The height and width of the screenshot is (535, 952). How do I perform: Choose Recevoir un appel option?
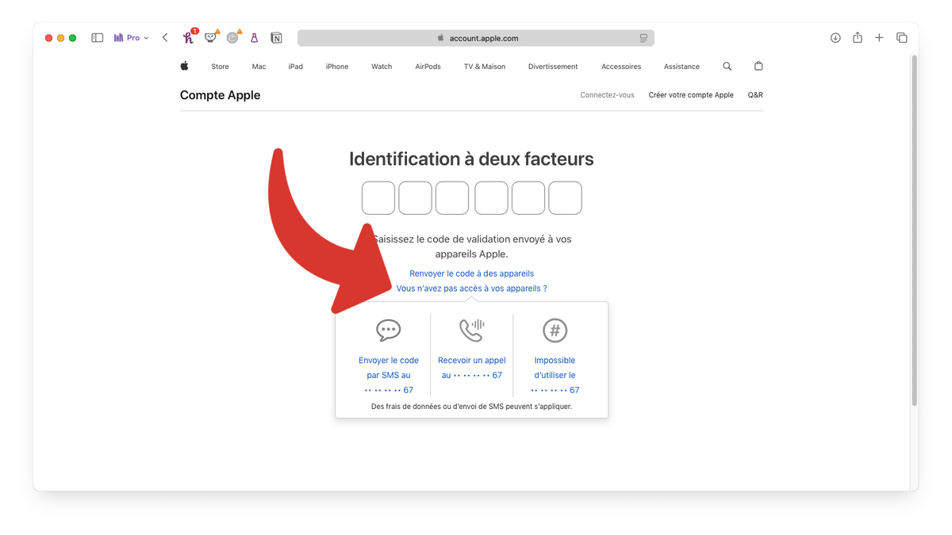click(x=471, y=368)
